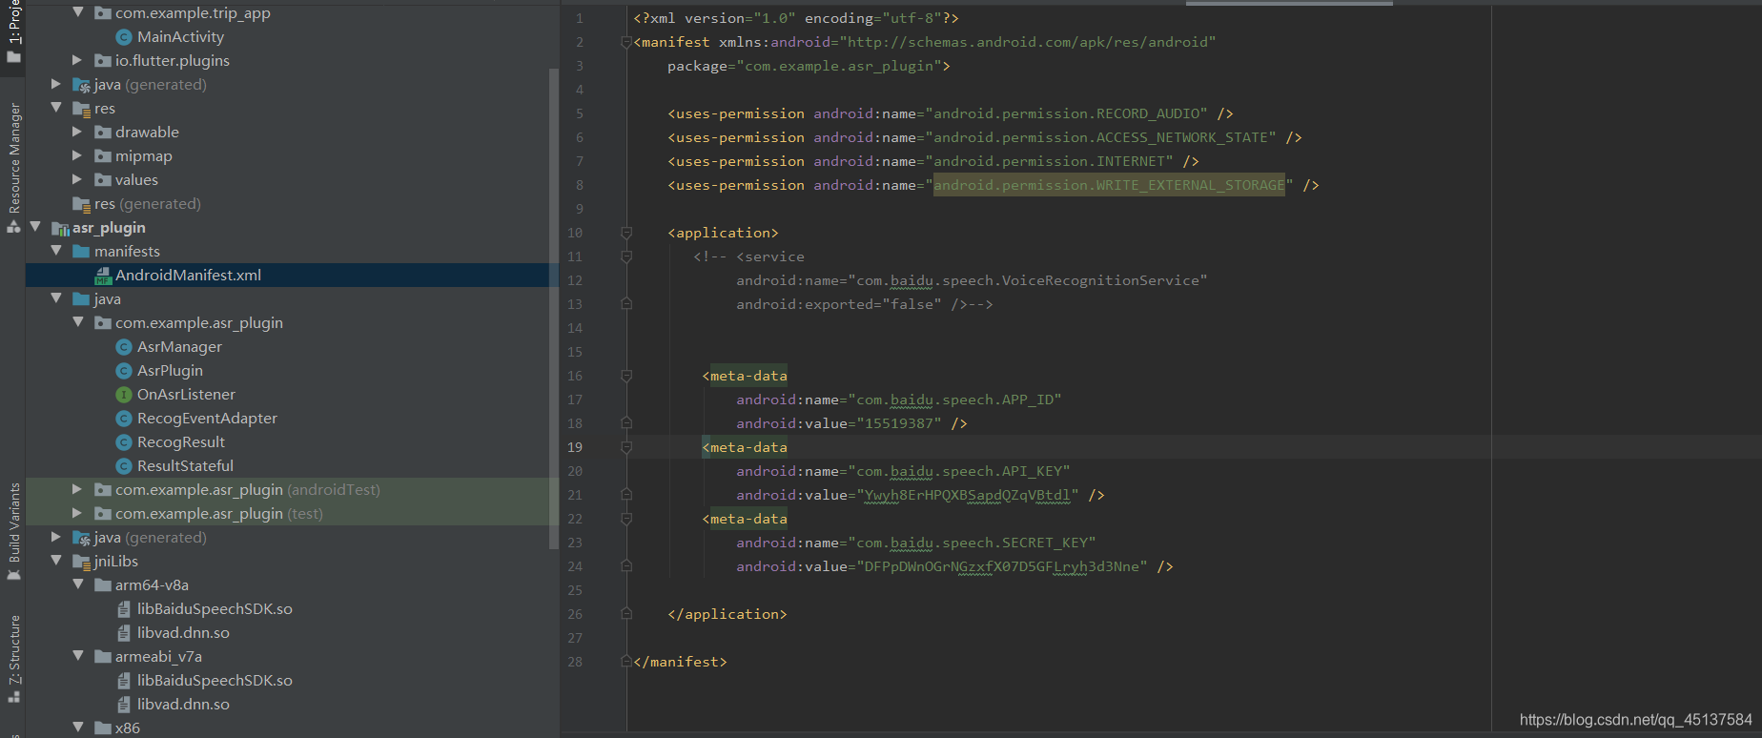Collapse the jniLibs folder
1762x738 pixels.
click(x=56, y=561)
